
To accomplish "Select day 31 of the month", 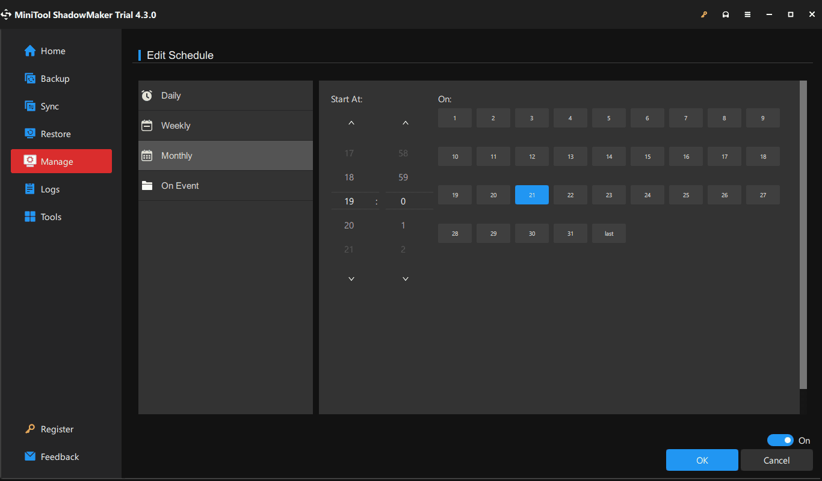I will [x=570, y=233].
